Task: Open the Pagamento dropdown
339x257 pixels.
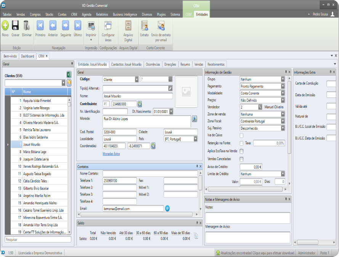Action: click(283, 86)
